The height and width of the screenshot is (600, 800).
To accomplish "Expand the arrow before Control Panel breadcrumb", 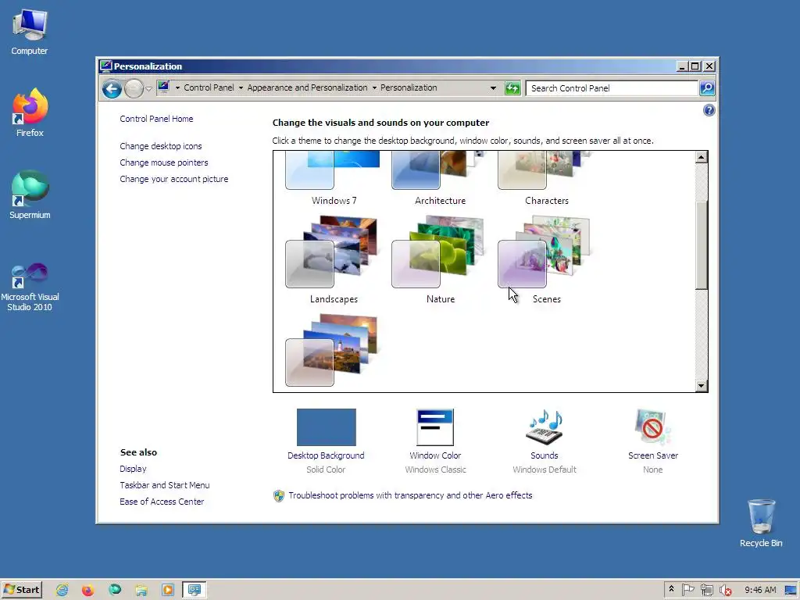I will point(177,87).
